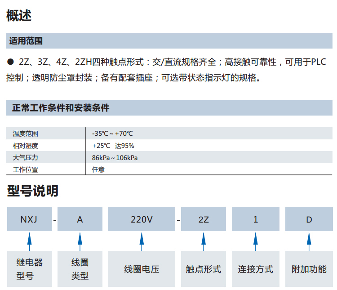
Task: Click the 继电器型号 label box
Action: [30, 269]
